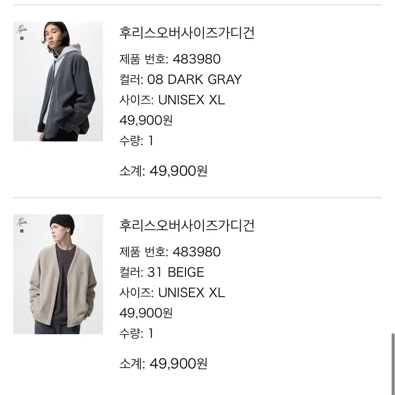The image size is (395, 395).
Task: Click product number 483980 of the dark gray item
Action: coord(197,59)
